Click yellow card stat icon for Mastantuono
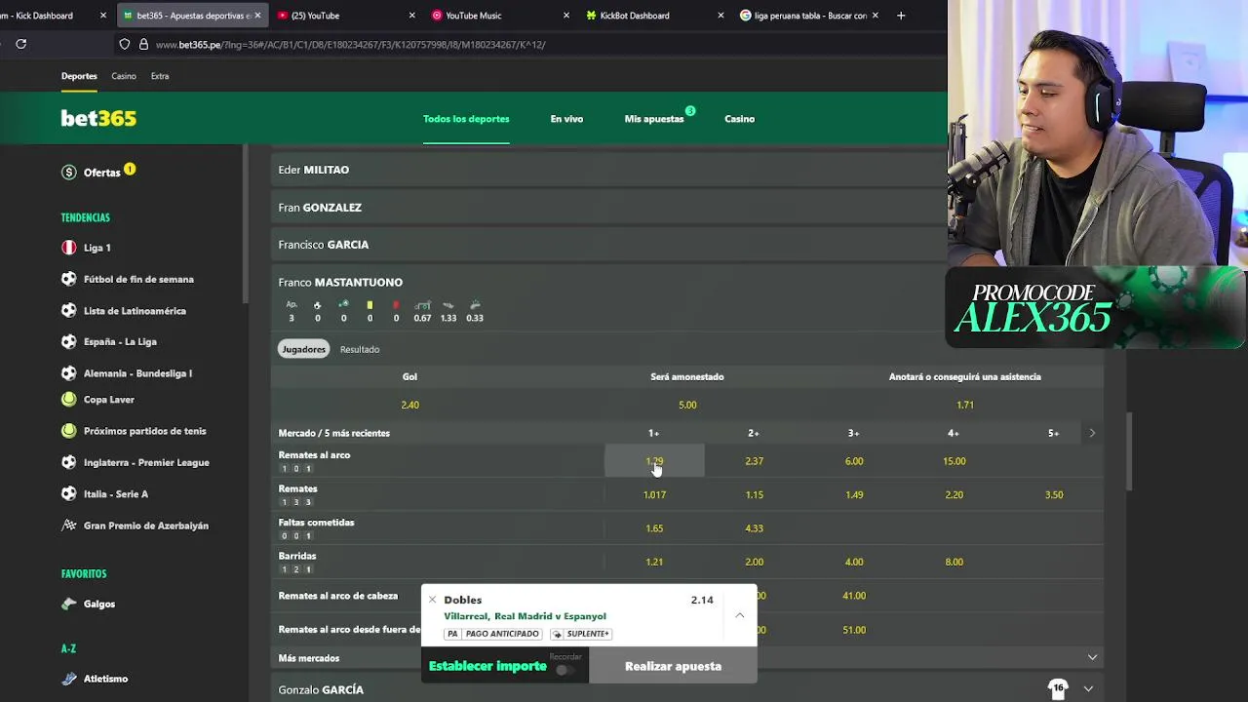1248x702 pixels. [370, 305]
